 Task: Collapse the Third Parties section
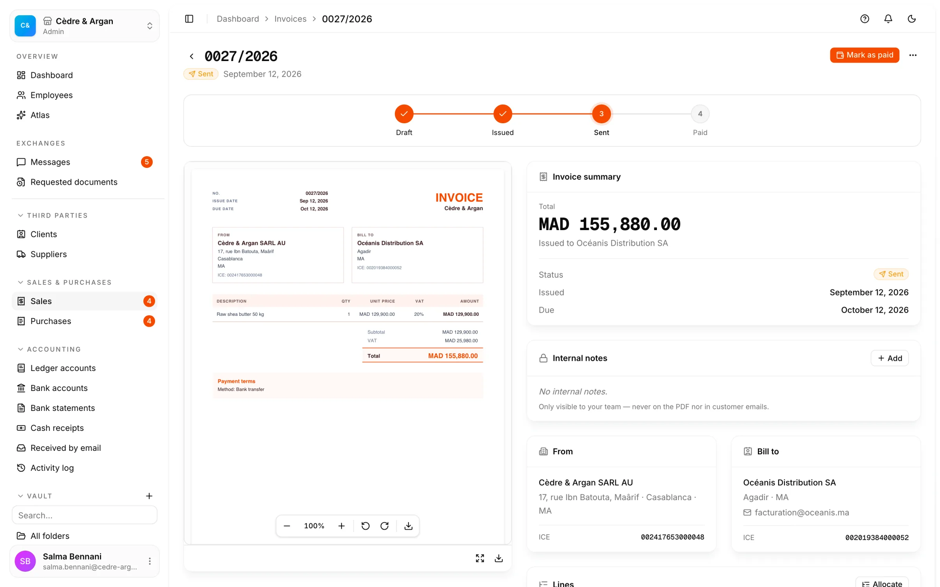coord(52,216)
